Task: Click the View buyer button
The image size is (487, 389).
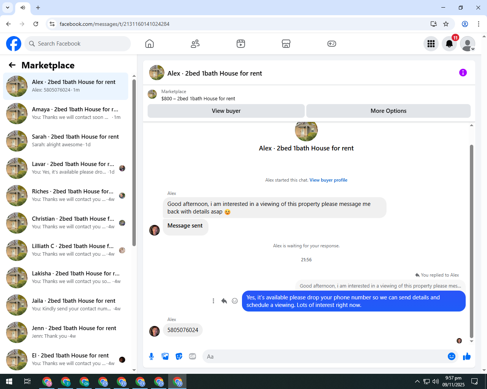Action: point(226,111)
